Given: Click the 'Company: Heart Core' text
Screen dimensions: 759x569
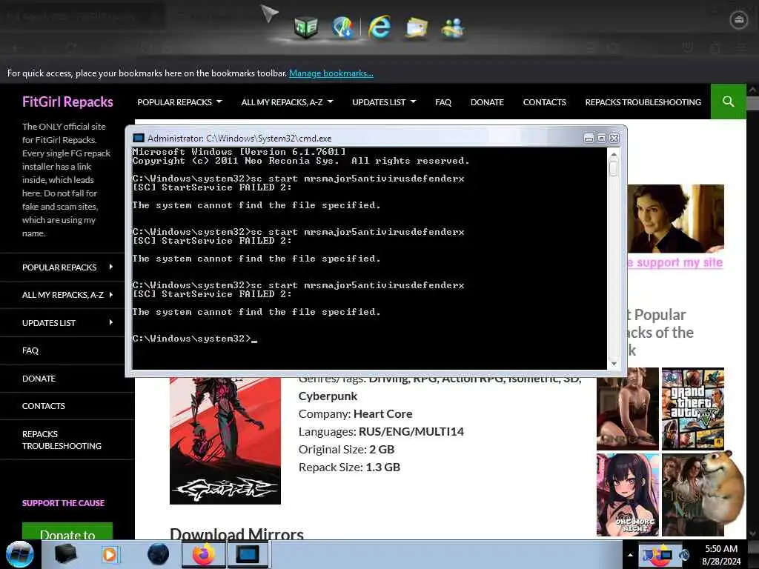Looking at the screenshot, I should 355,413.
